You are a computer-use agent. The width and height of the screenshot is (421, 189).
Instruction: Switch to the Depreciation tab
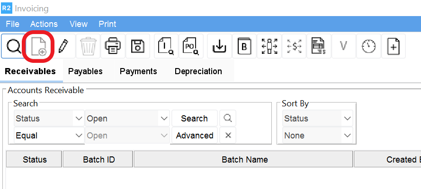coord(198,71)
